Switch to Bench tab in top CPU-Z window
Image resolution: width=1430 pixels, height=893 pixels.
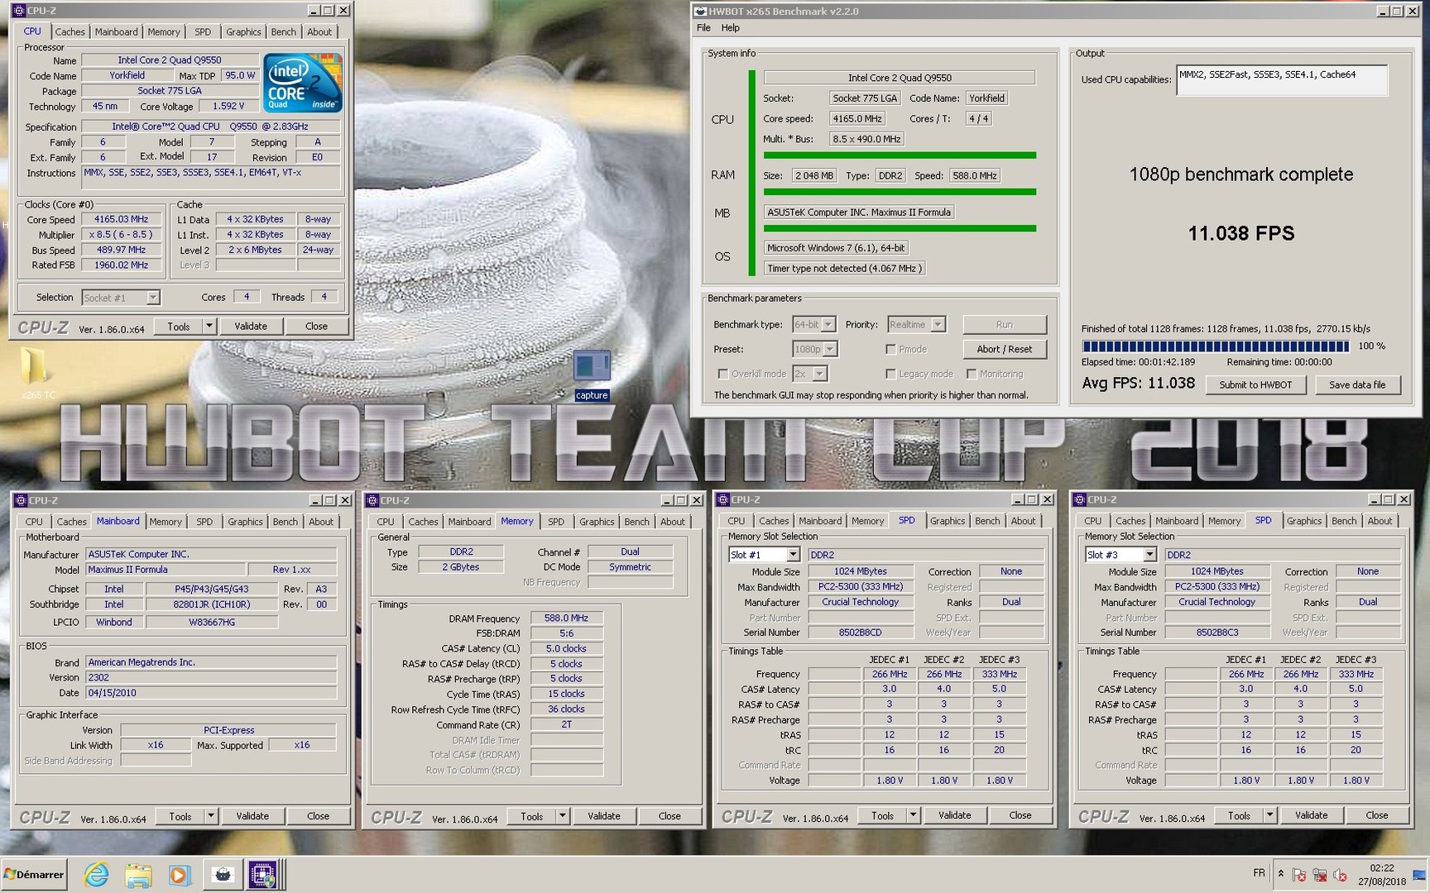coord(284,32)
